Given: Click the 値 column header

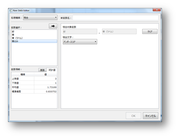Looking at the screenshot, I should pyautogui.click(x=45, y=74).
